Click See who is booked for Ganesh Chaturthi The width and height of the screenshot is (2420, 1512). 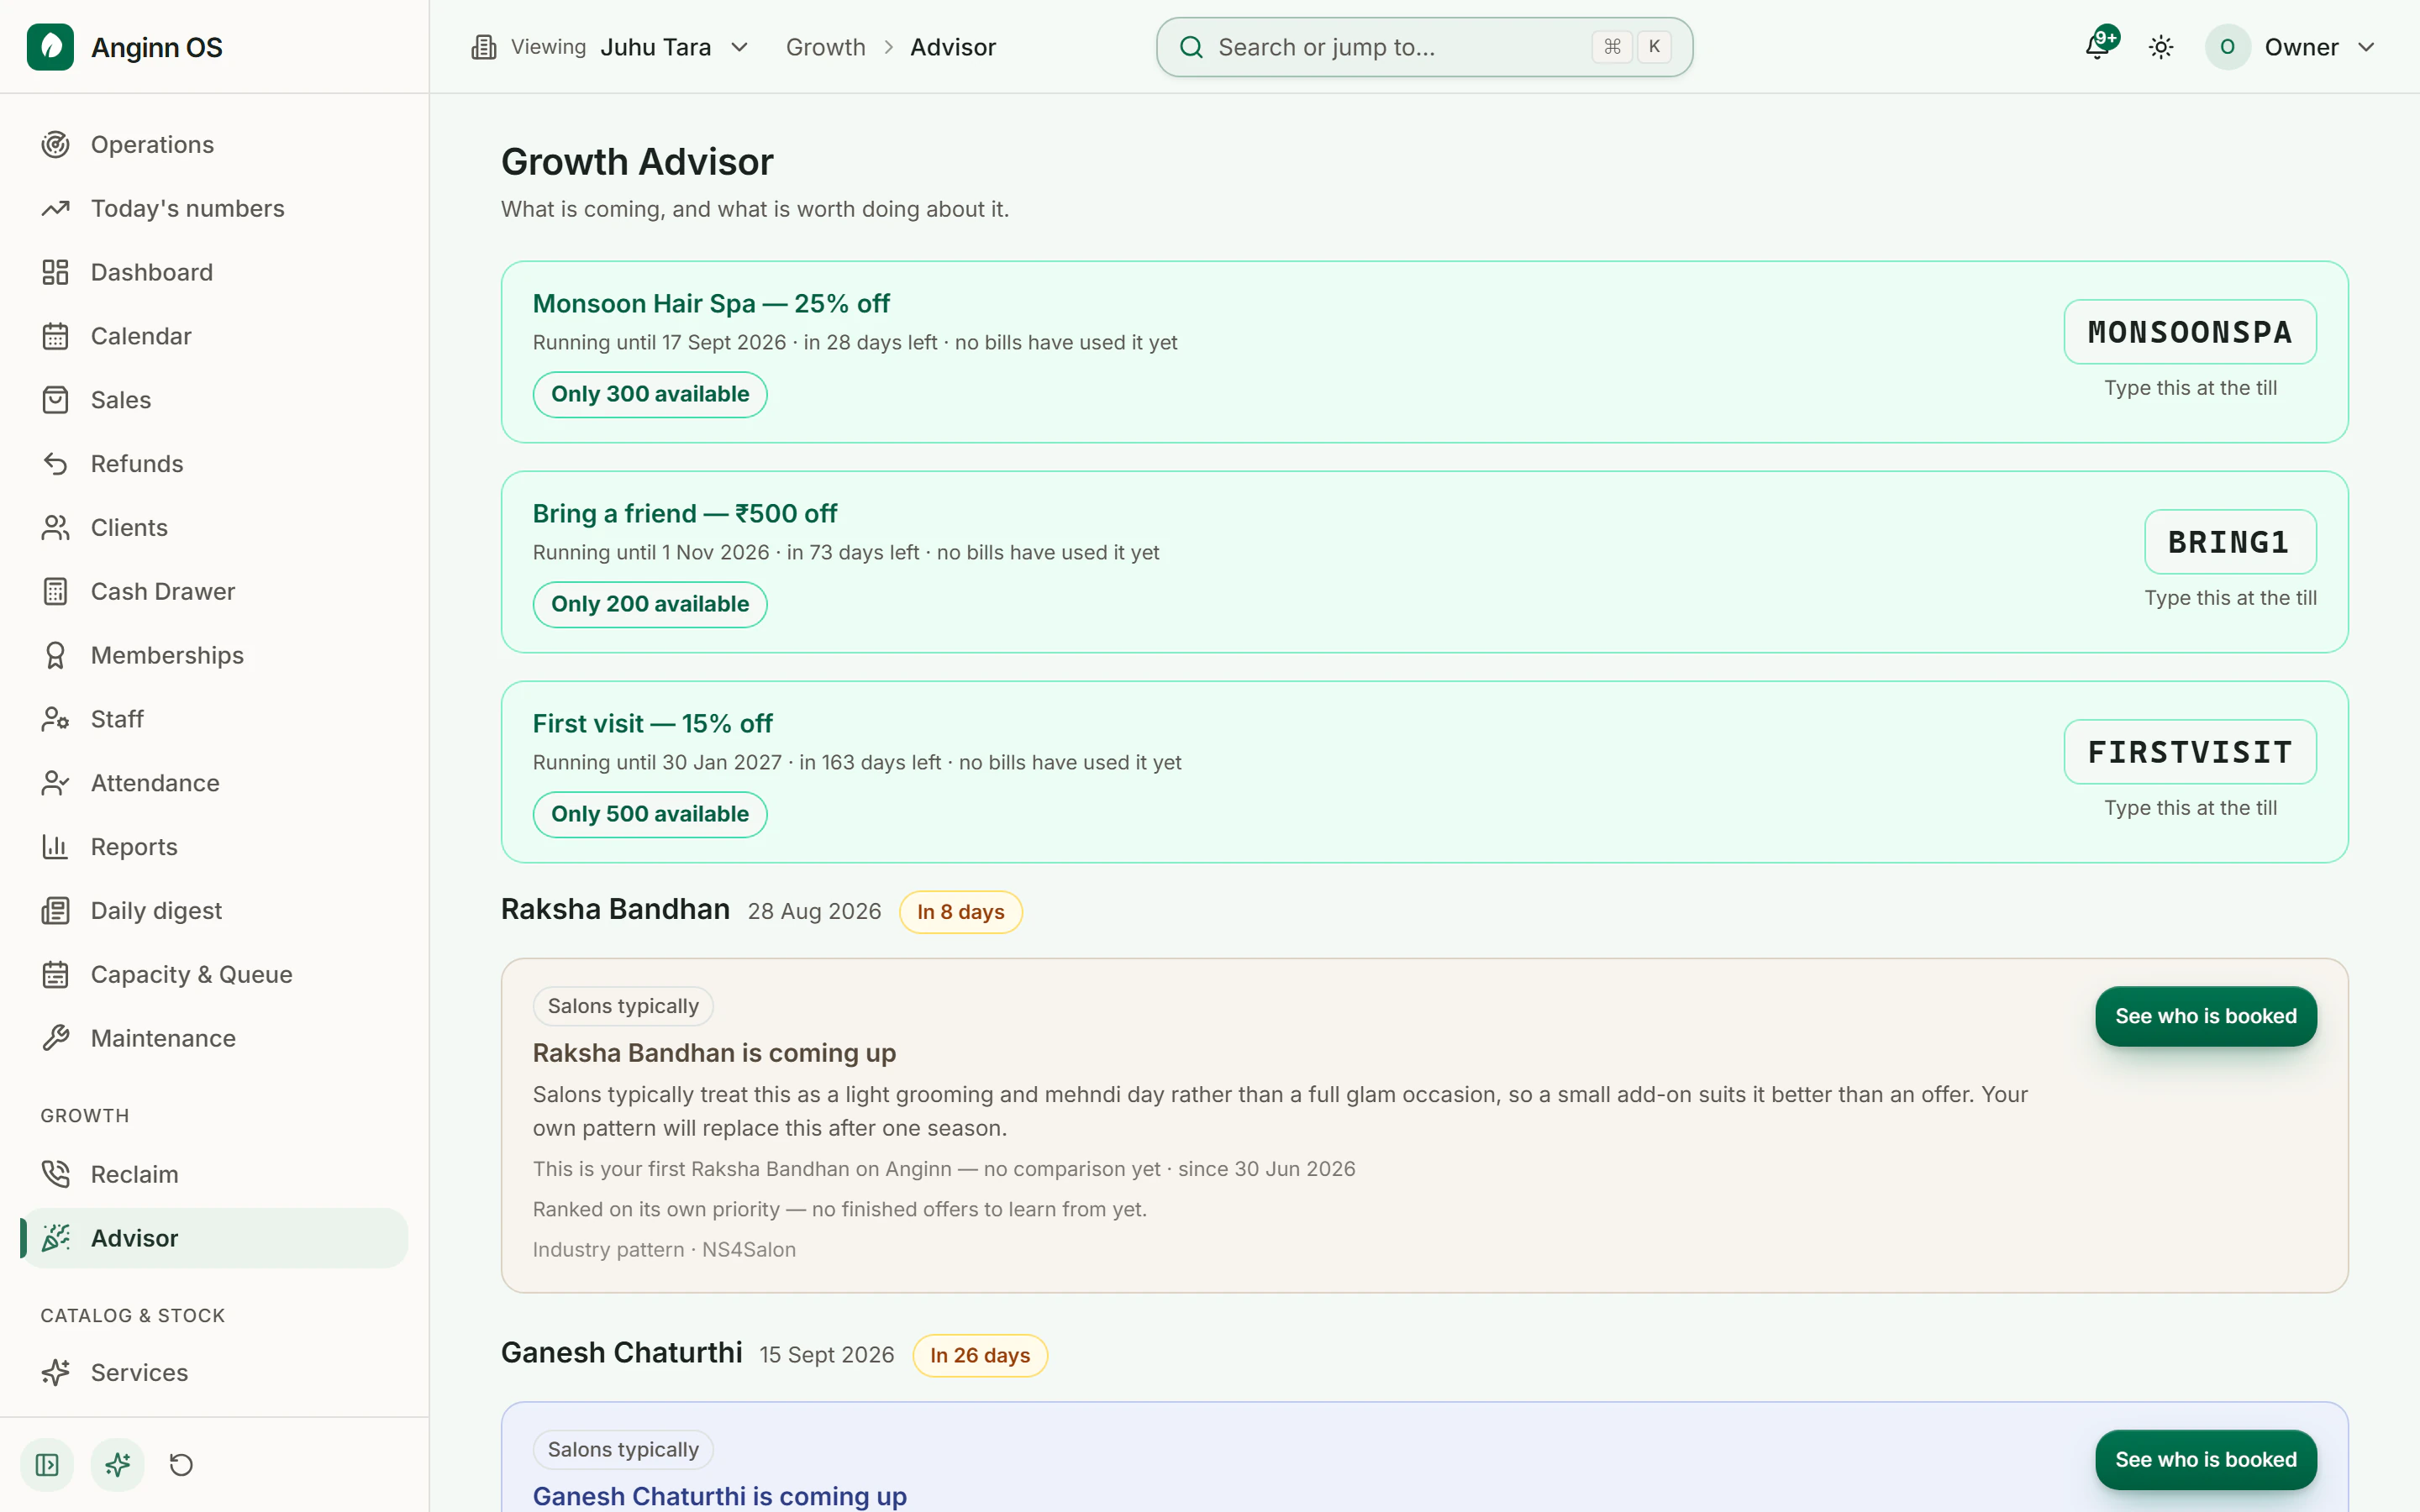pyautogui.click(x=2206, y=1460)
